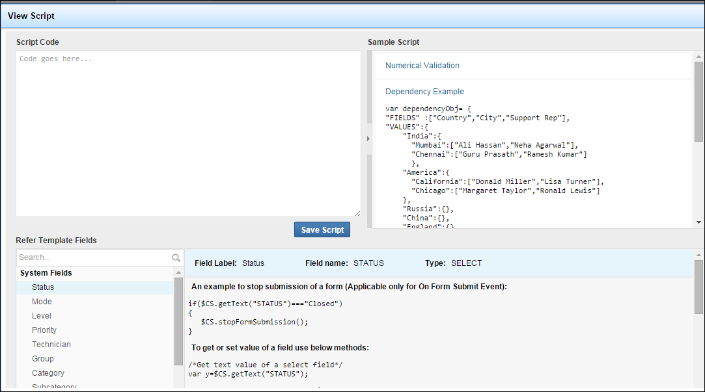Image resolution: width=705 pixels, height=392 pixels.
Task: Click the Script Code textarea resize handle
Action: (357, 213)
